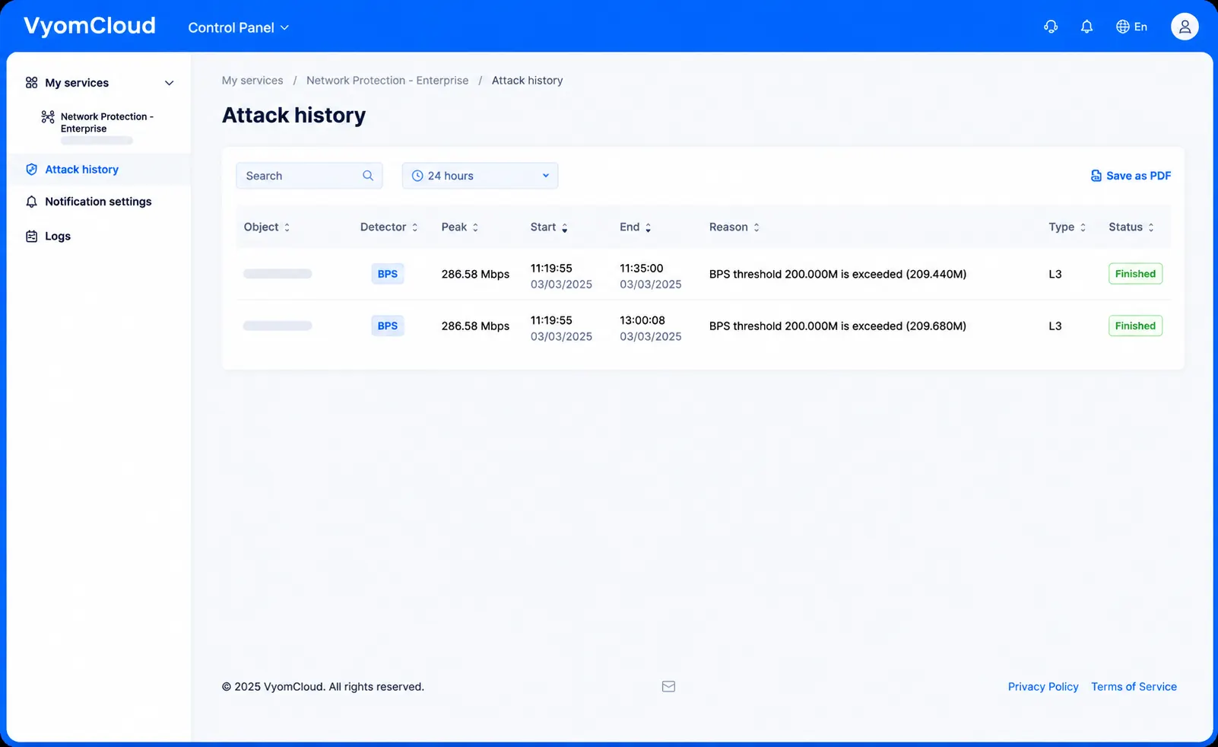Select Network Protection - Enterprise service
Screen dimensions: 1218x747
tap(106, 122)
